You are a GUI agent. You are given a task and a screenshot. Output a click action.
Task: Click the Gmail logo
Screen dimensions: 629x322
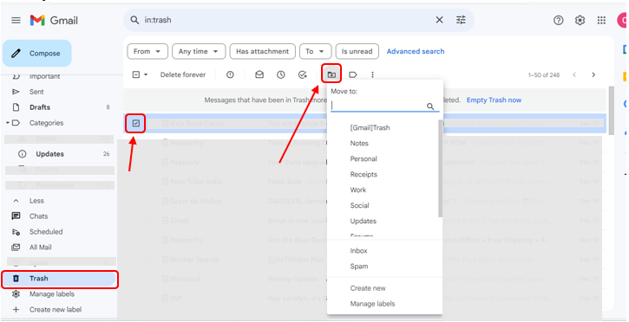(54, 20)
